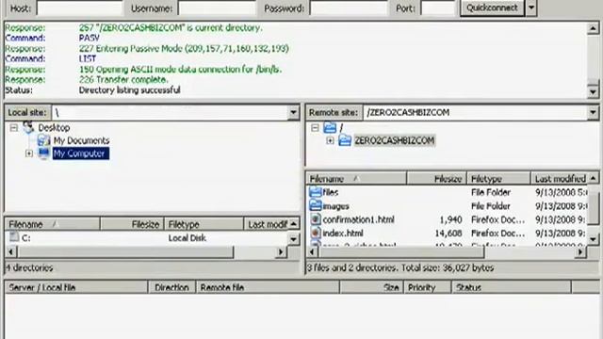The image size is (603, 339).
Task: Click the Local Disk filetype cell
Action: (187, 238)
